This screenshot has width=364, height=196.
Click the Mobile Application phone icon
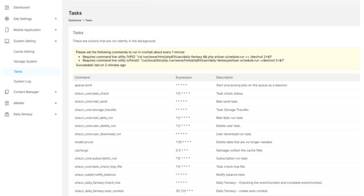click(7, 30)
